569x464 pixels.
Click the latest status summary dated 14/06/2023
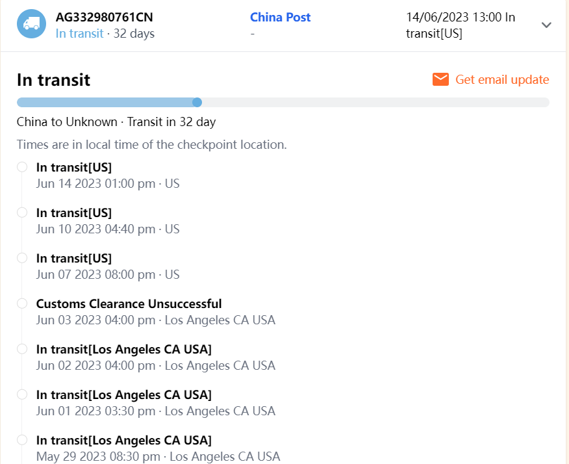point(460,25)
